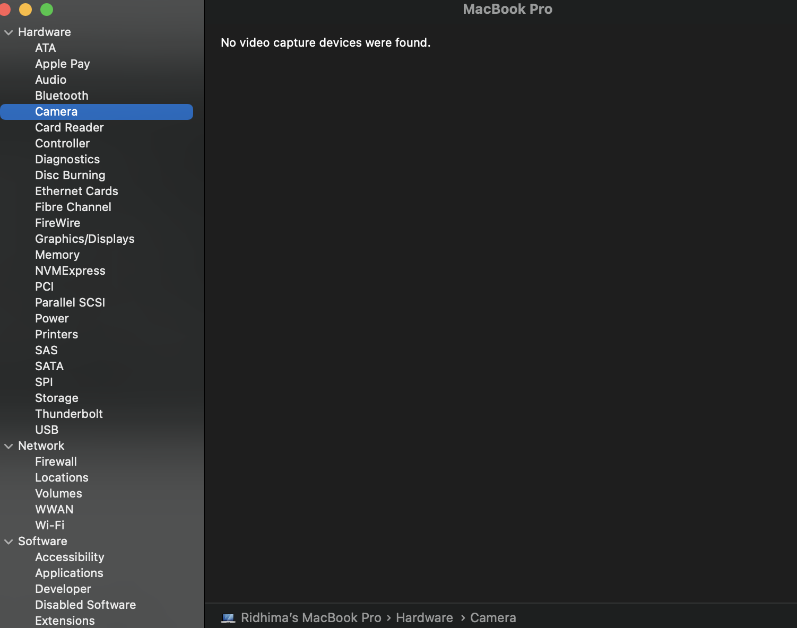797x628 pixels.
Task: Click the Hardware category heading
Action: [x=45, y=32]
